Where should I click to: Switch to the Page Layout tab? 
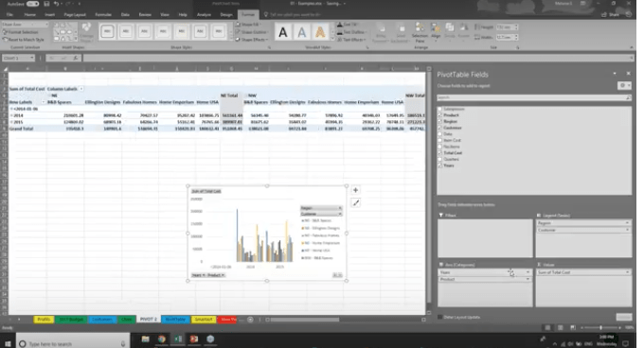tap(75, 15)
